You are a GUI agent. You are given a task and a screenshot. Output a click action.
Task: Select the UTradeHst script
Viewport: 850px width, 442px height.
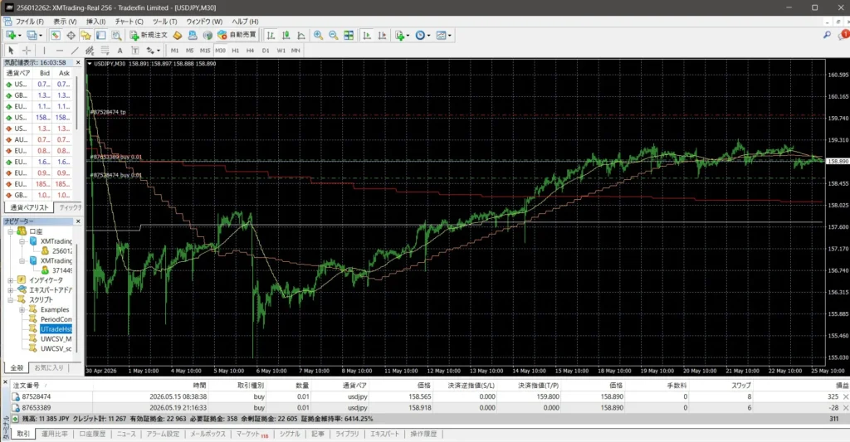[56, 329]
